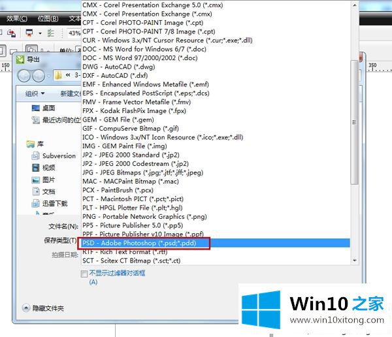Image resolution: width=392 pixels, height=337 pixels.
Task: Choose PCT - Macintosh PICT format
Action: coord(216,199)
